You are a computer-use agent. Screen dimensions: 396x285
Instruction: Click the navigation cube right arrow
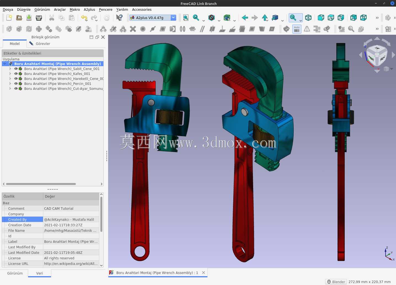click(394, 55)
